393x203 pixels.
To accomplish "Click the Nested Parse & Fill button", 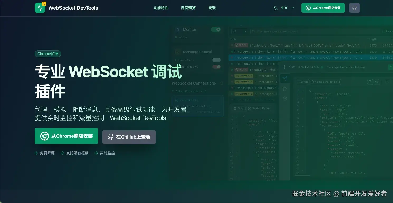I will coord(325,82).
